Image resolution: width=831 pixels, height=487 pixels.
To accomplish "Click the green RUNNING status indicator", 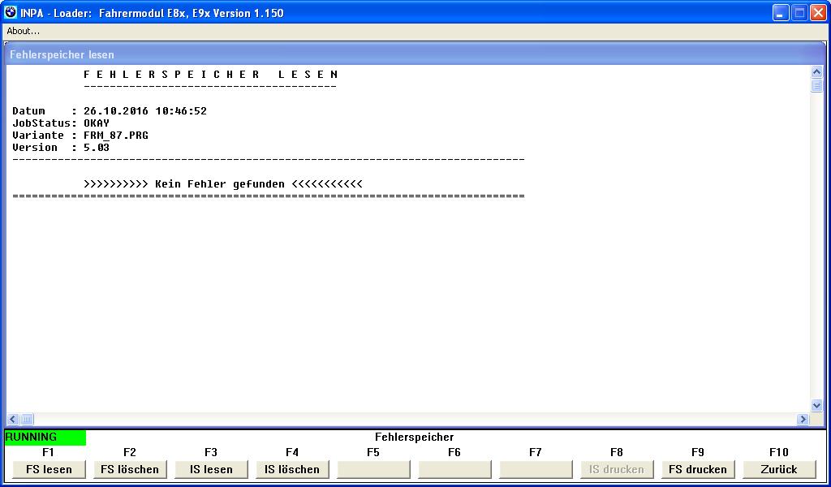I will coord(45,437).
